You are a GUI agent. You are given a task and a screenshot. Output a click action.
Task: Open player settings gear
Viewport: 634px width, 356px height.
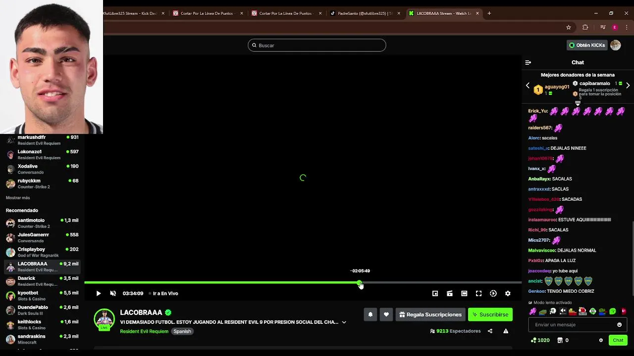coord(508,293)
